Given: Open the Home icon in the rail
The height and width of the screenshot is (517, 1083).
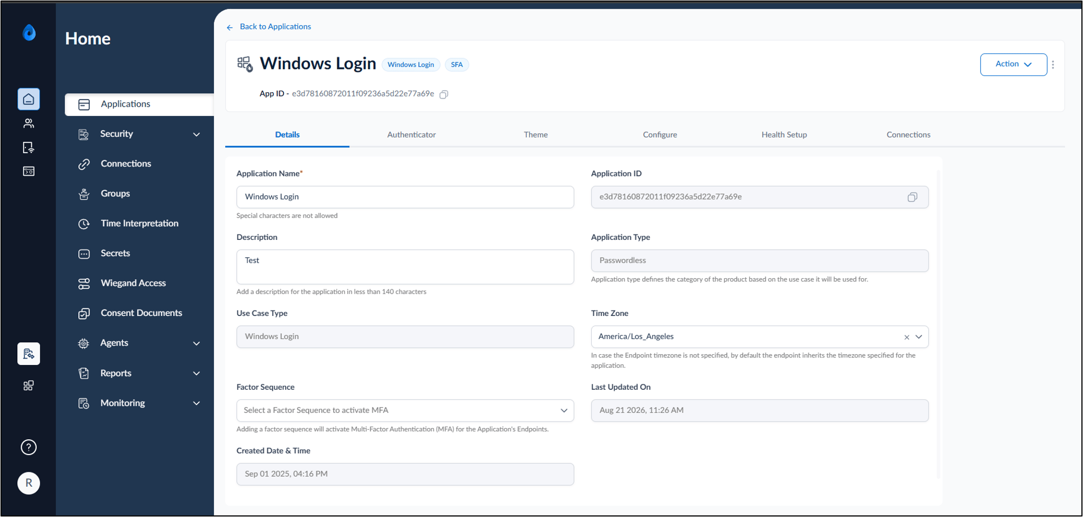Looking at the screenshot, I should [x=29, y=99].
